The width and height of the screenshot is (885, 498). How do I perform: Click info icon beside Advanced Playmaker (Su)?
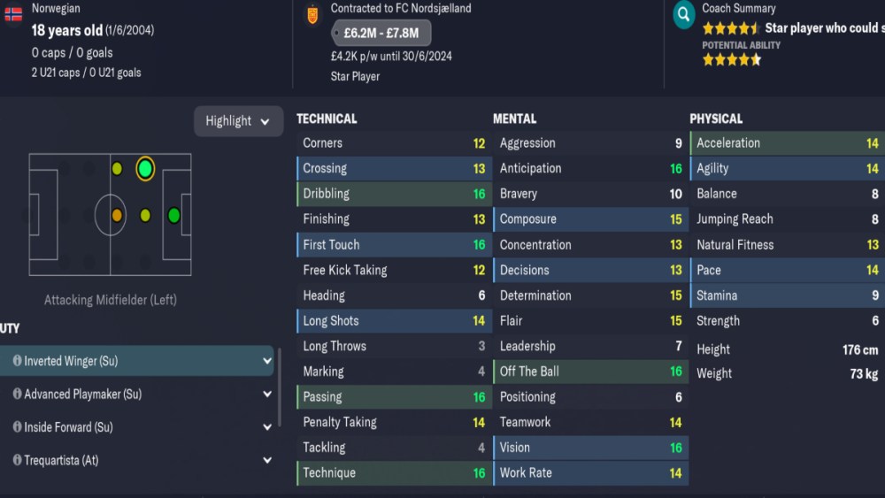(17, 394)
